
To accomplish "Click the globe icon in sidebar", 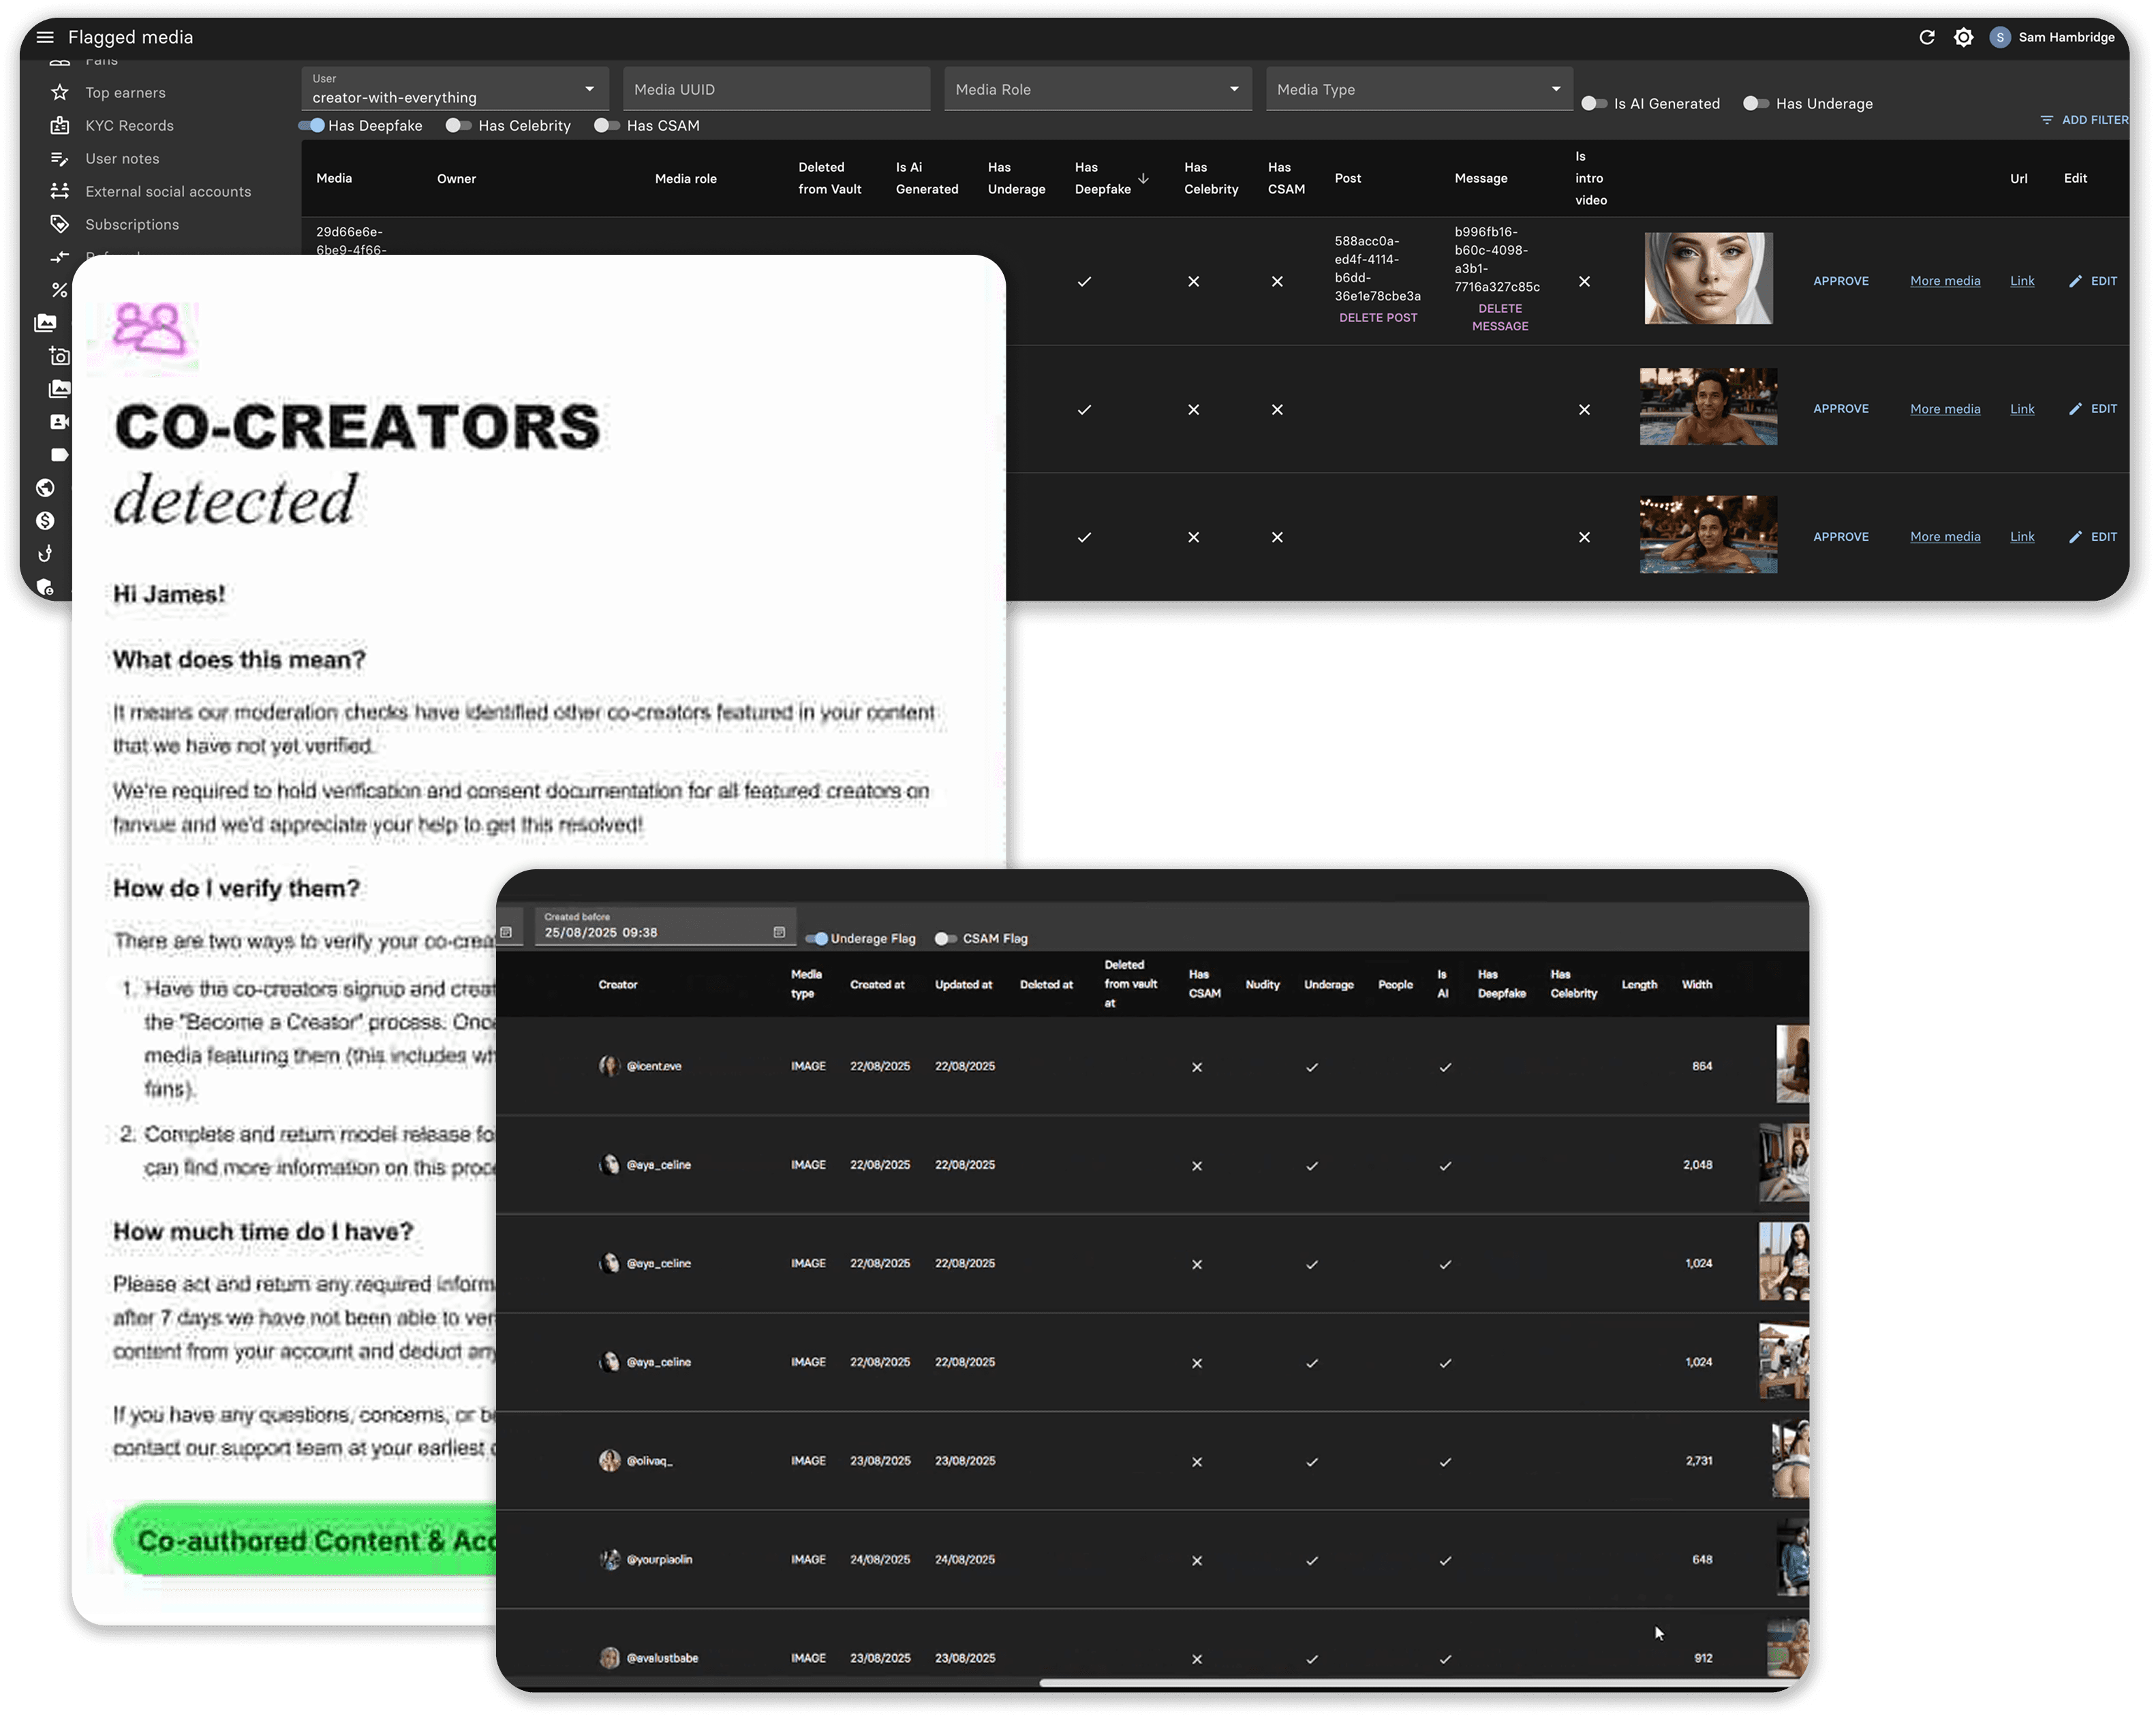I will 45,488.
